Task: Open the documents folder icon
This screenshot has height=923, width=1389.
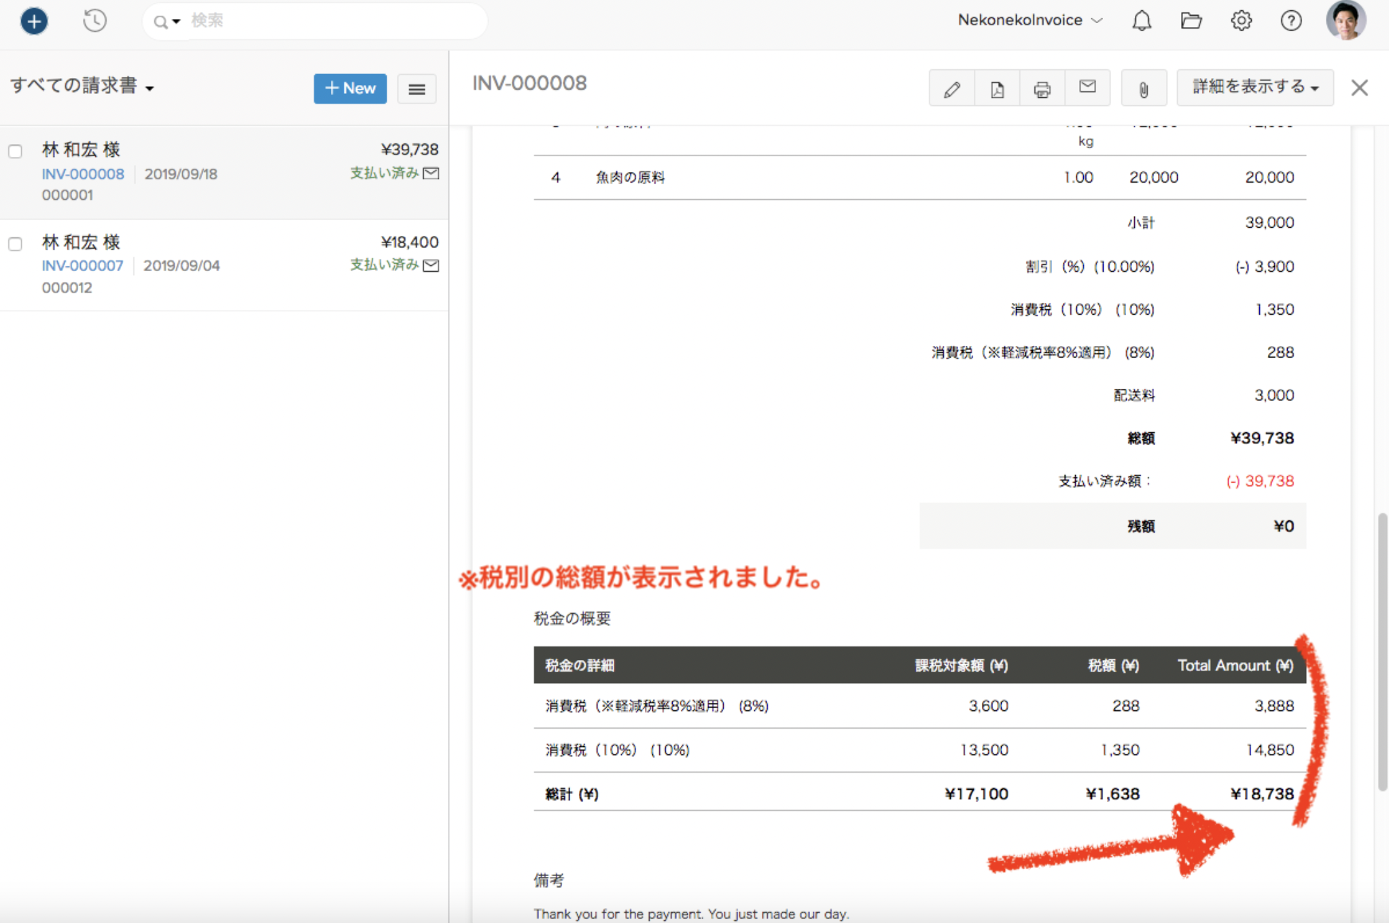Action: pyautogui.click(x=1191, y=21)
